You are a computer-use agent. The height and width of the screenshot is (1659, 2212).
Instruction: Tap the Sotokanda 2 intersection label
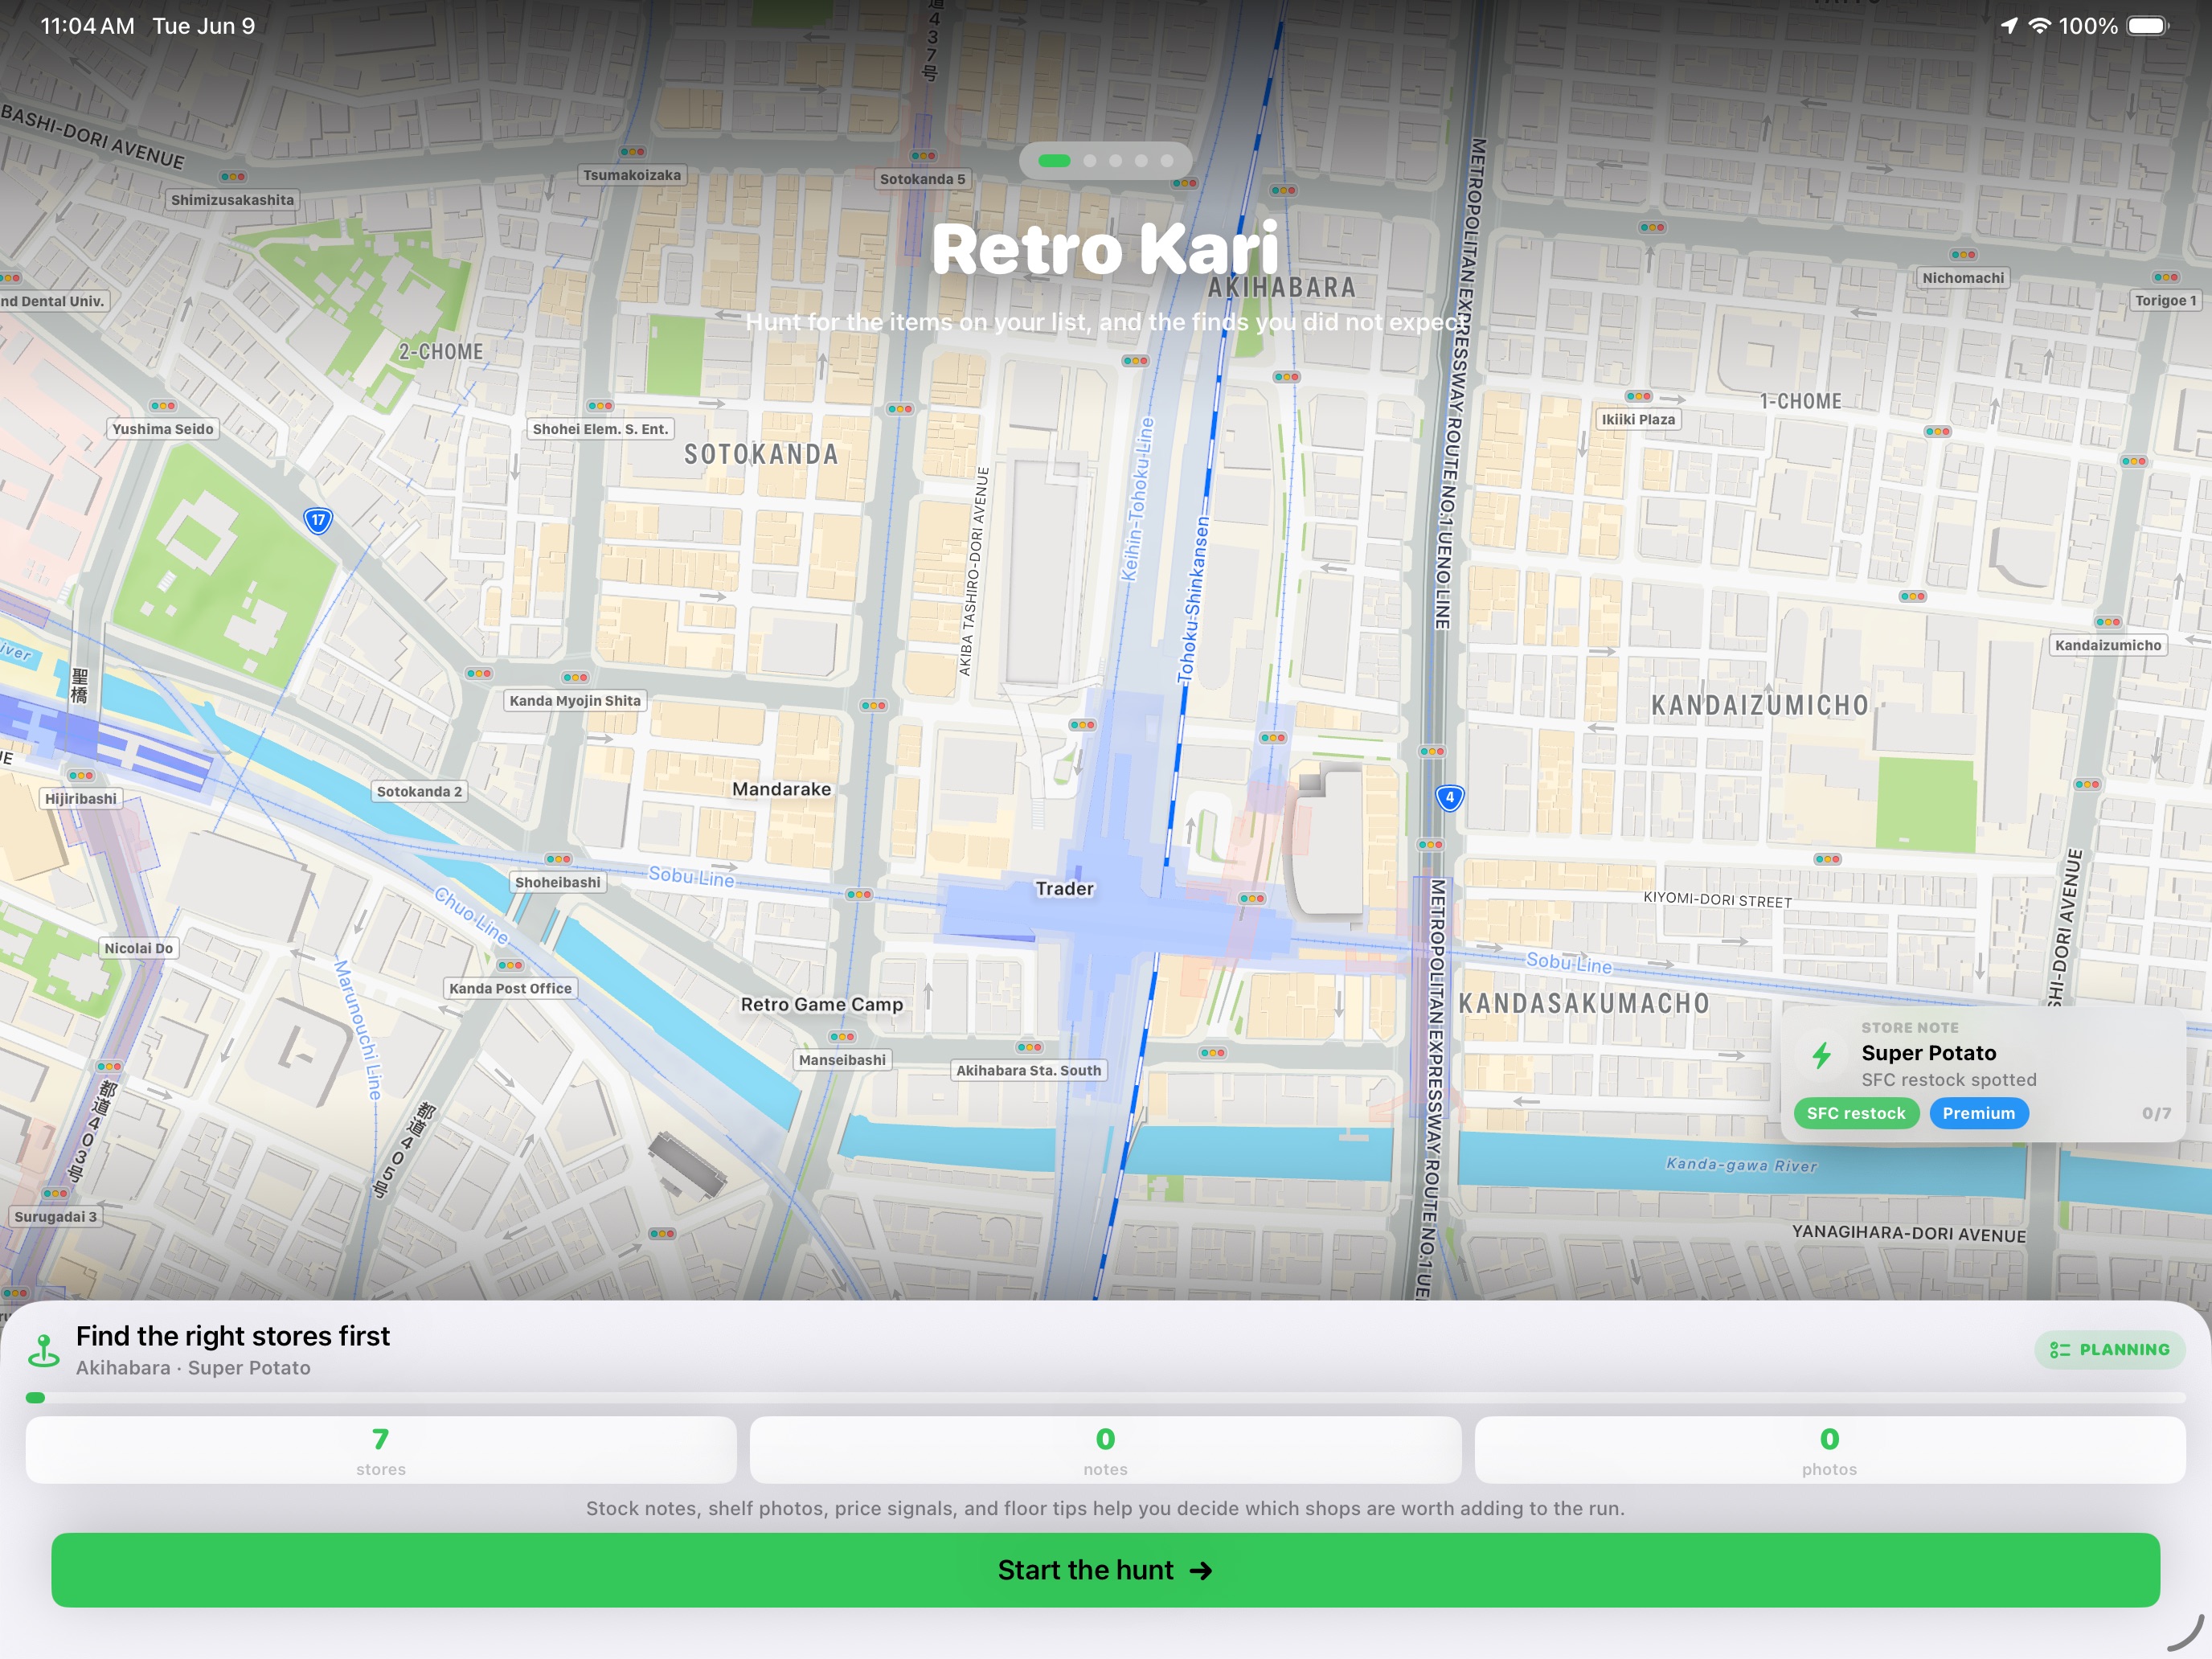click(419, 791)
